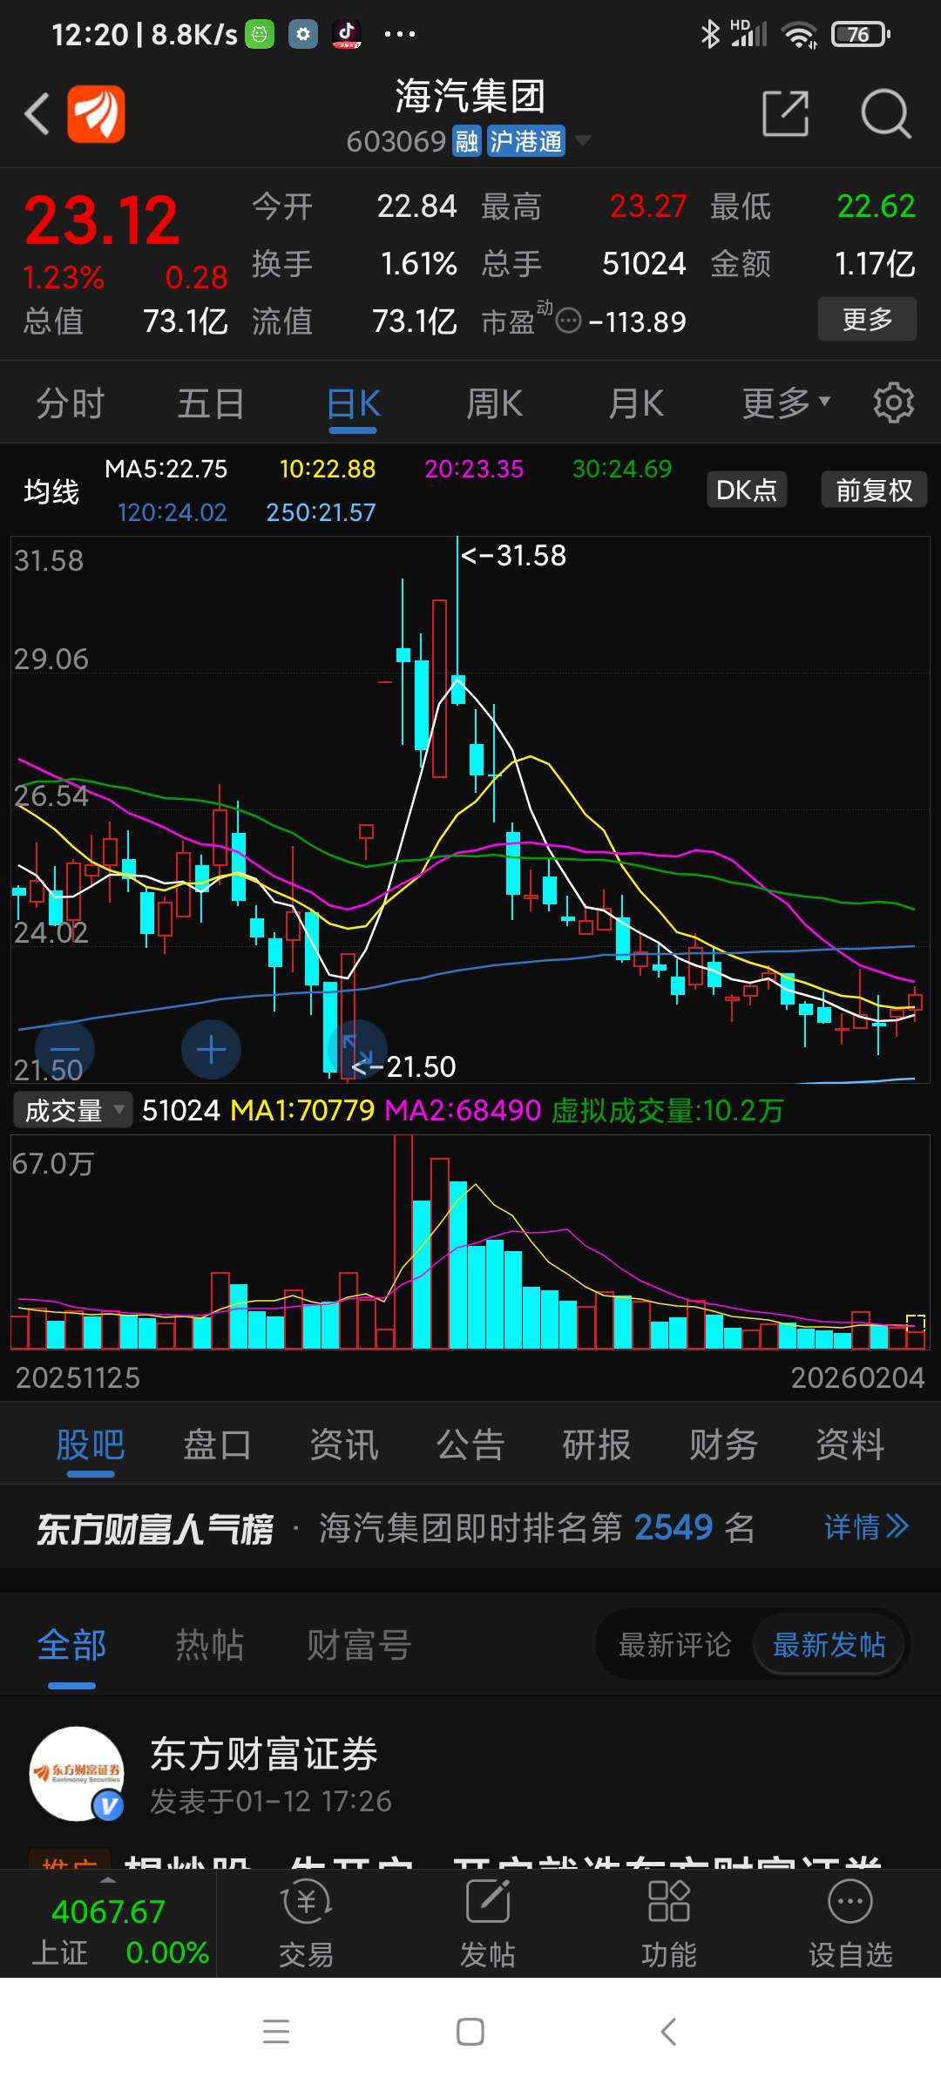941x2091 pixels.
Task: Switch to 五日 chart tab
Action: [x=211, y=403]
